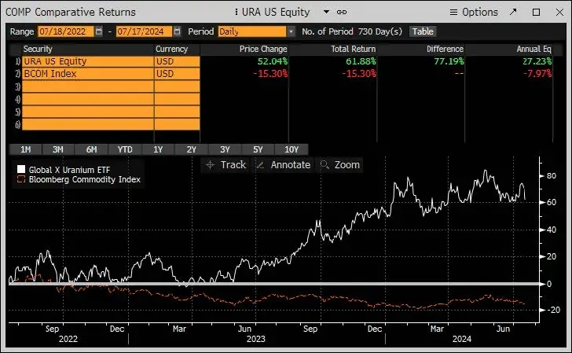Viewport: 572px width, 353px height.
Task: Click the link chain icon beside URA US Equity
Action: coord(342,13)
